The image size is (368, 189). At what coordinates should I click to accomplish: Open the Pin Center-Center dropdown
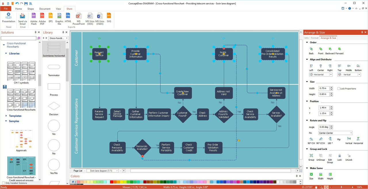351,133
